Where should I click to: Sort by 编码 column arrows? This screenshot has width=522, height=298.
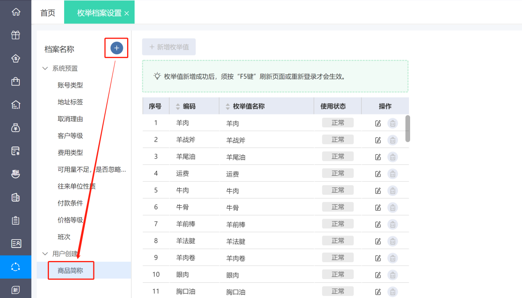pyautogui.click(x=178, y=106)
